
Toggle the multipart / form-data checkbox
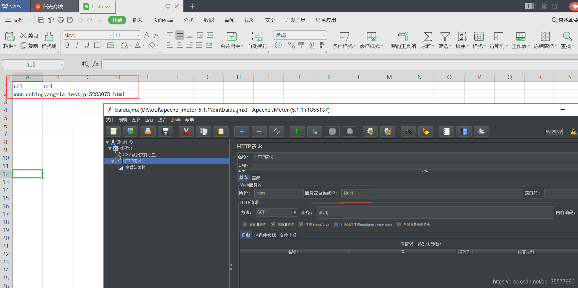coord(336,225)
